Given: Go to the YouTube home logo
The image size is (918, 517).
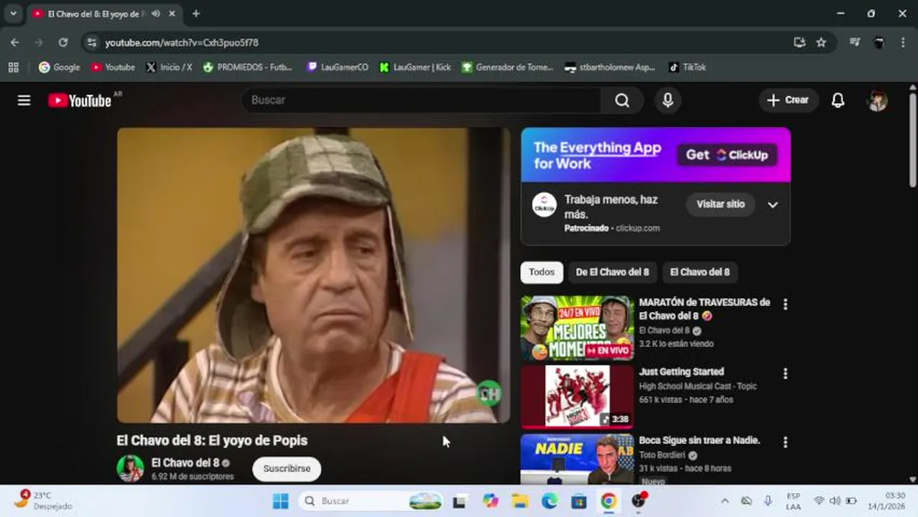Looking at the screenshot, I should 80,101.
